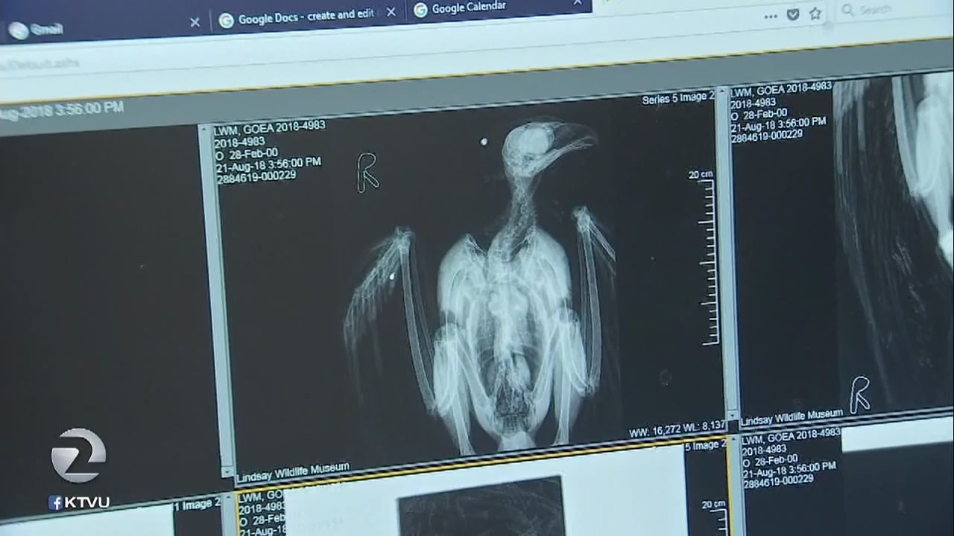
Task: Click 'LWM, GOEA 2018-4983' label in main panel
Action: click(269, 128)
